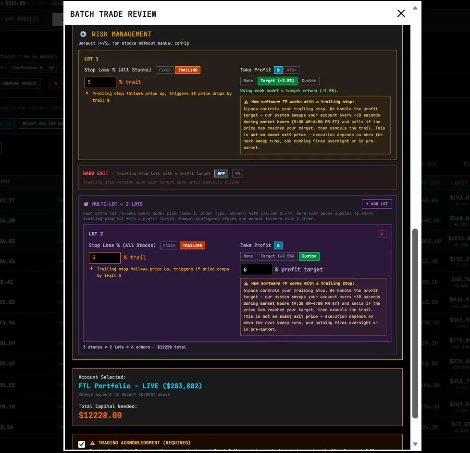
Task: Click the Risk Management gear icon
Action: tap(83, 34)
